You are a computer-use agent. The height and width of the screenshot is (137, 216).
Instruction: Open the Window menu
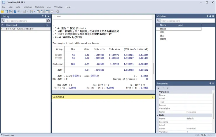58,7
